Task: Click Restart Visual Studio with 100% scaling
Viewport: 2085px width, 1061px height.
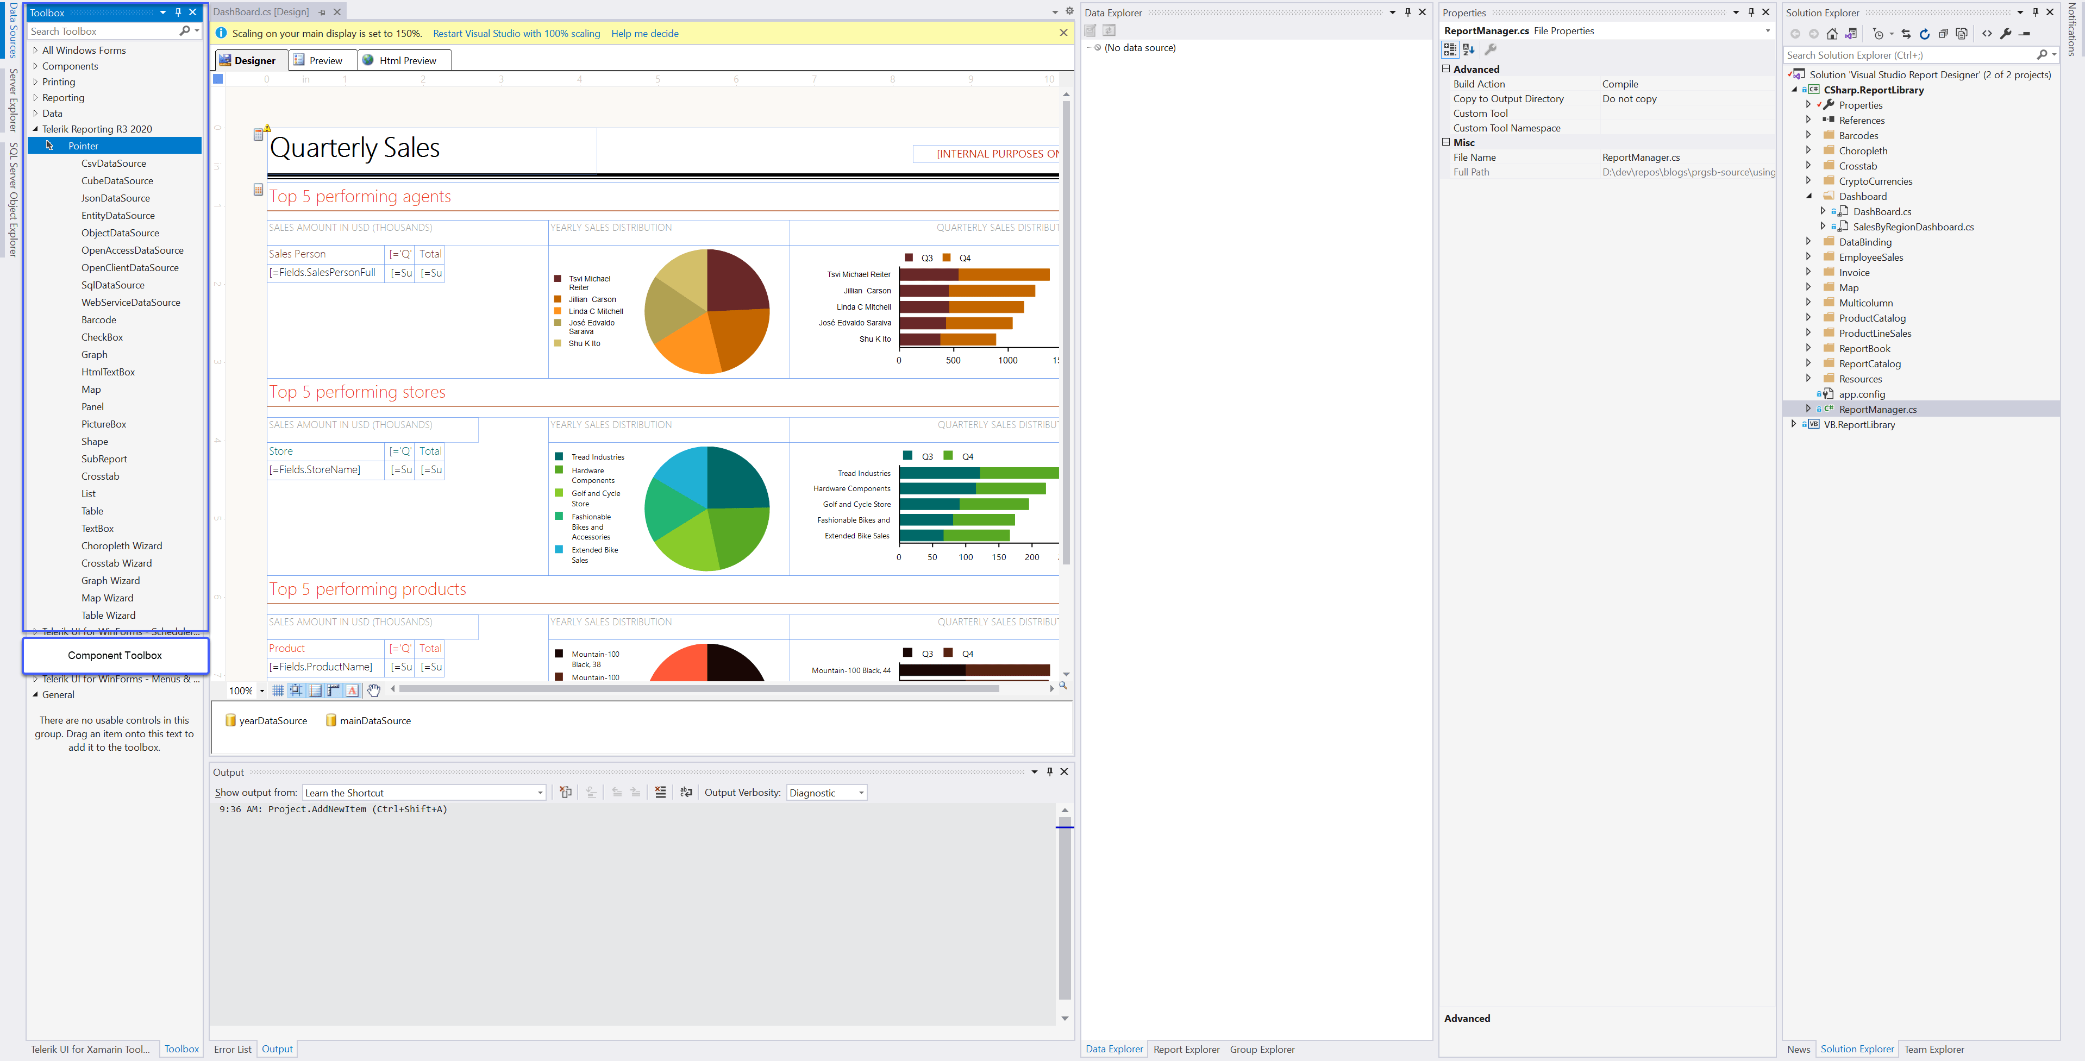Action: [x=516, y=33]
